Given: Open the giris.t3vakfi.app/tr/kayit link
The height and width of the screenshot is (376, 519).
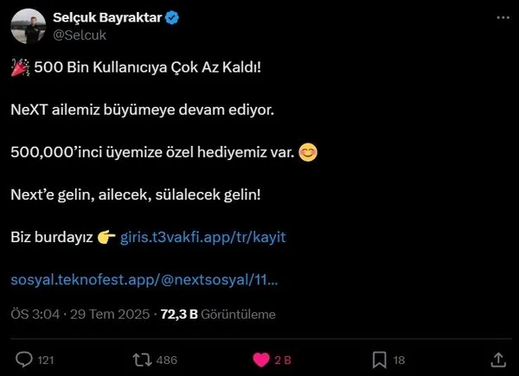Looking at the screenshot, I should pyautogui.click(x=203, y=238).
